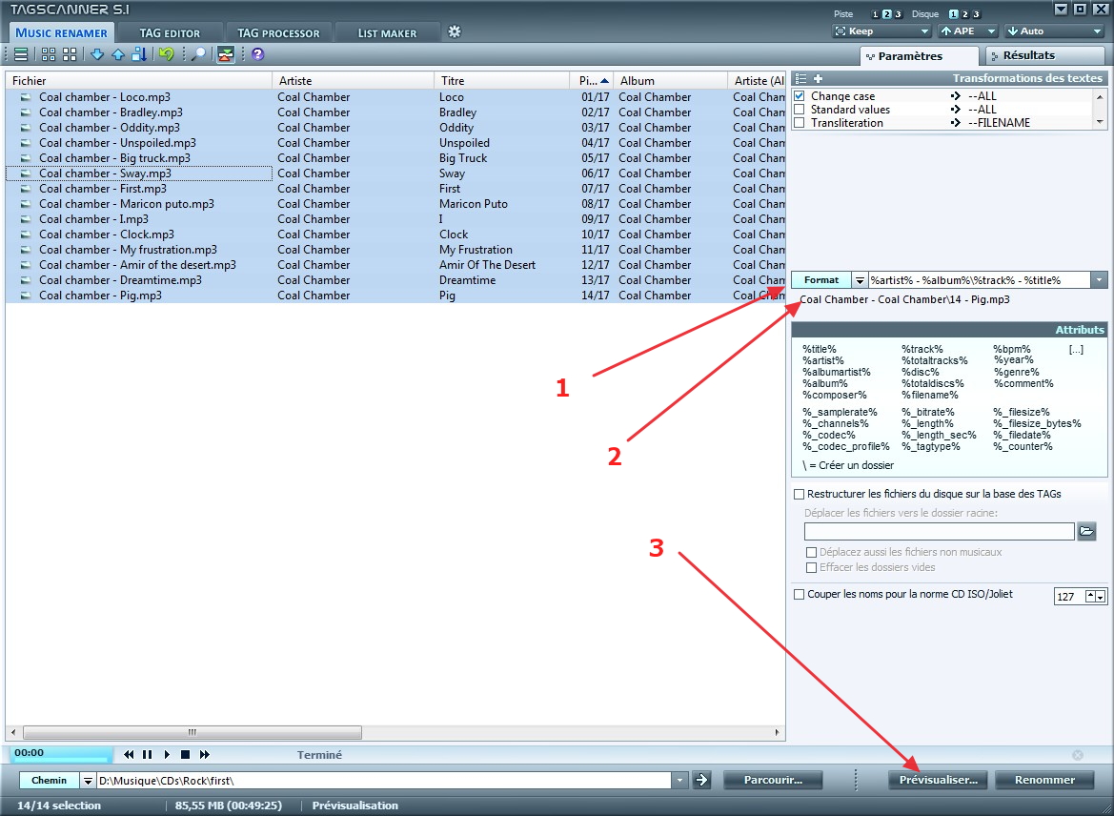Open the file list menu icon in toolbar

coord(21,54)
